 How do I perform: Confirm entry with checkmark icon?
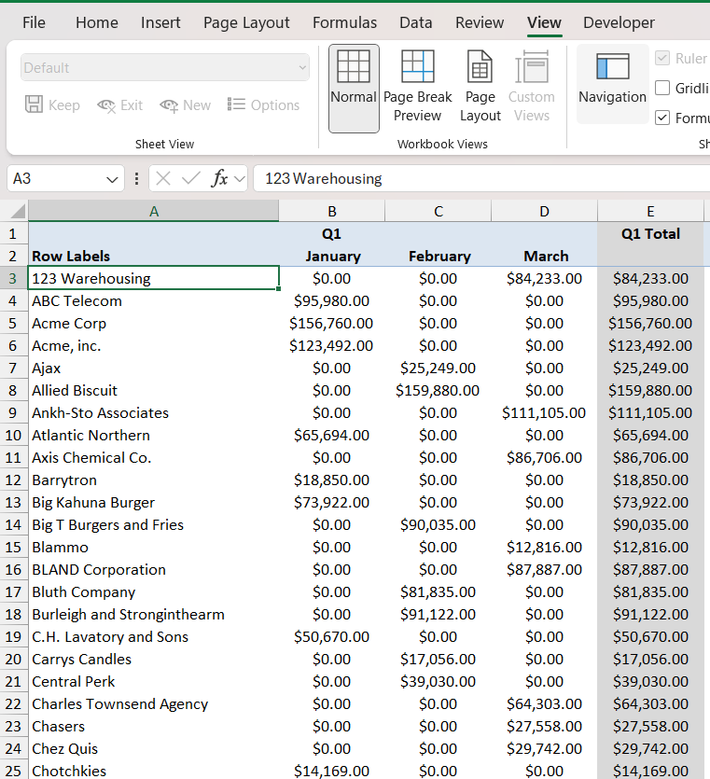pyautogui.click(x=190, y=178)
